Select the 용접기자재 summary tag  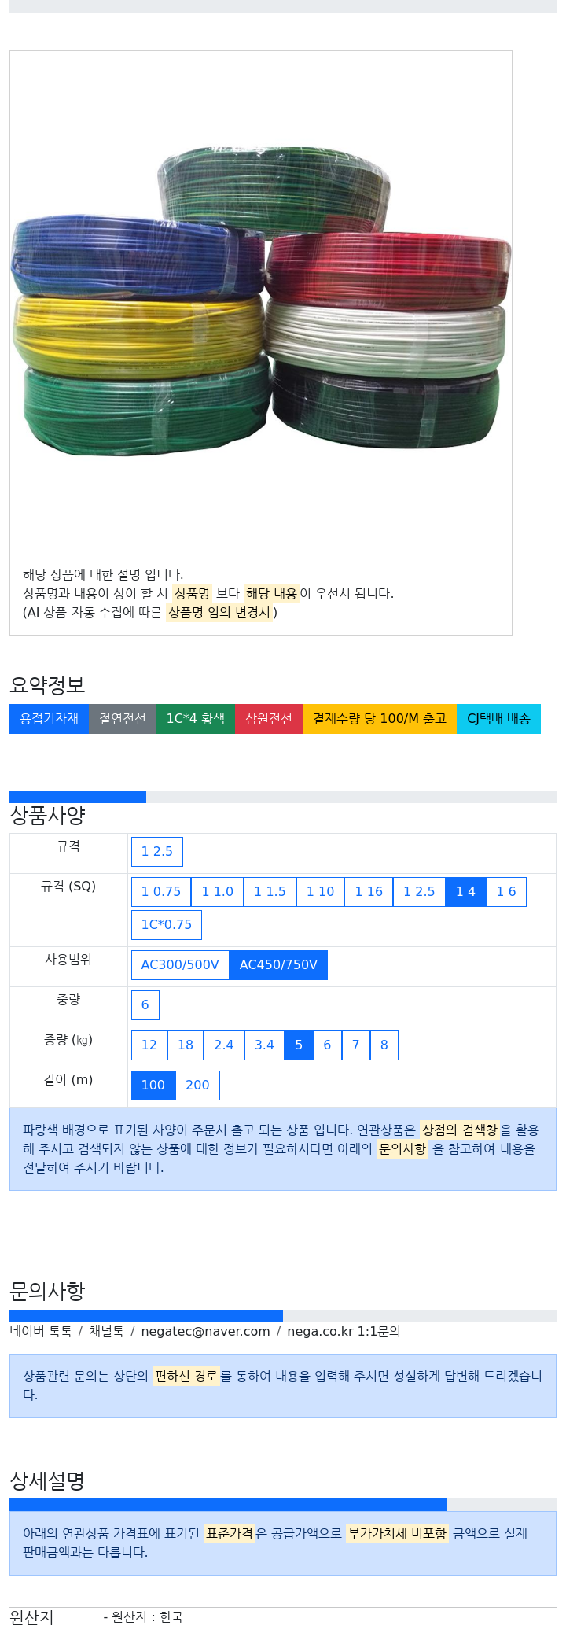pyautogui.click(x=49, y=719)
